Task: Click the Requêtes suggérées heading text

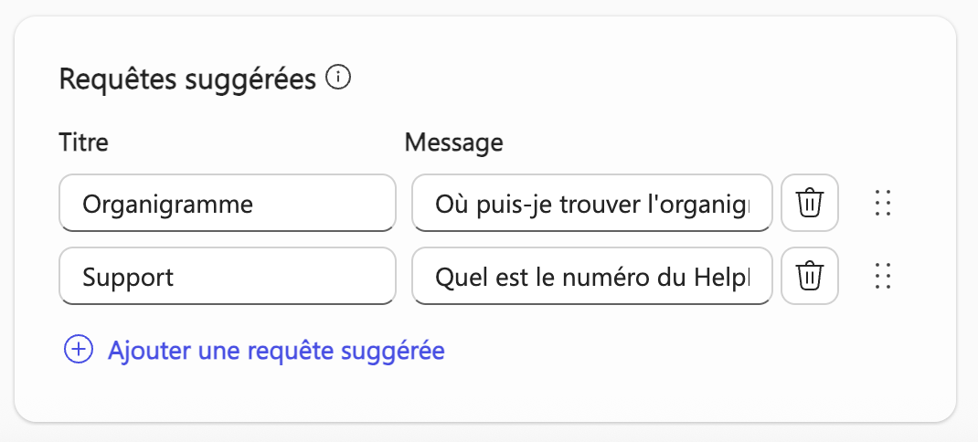Action: [187, 79]
